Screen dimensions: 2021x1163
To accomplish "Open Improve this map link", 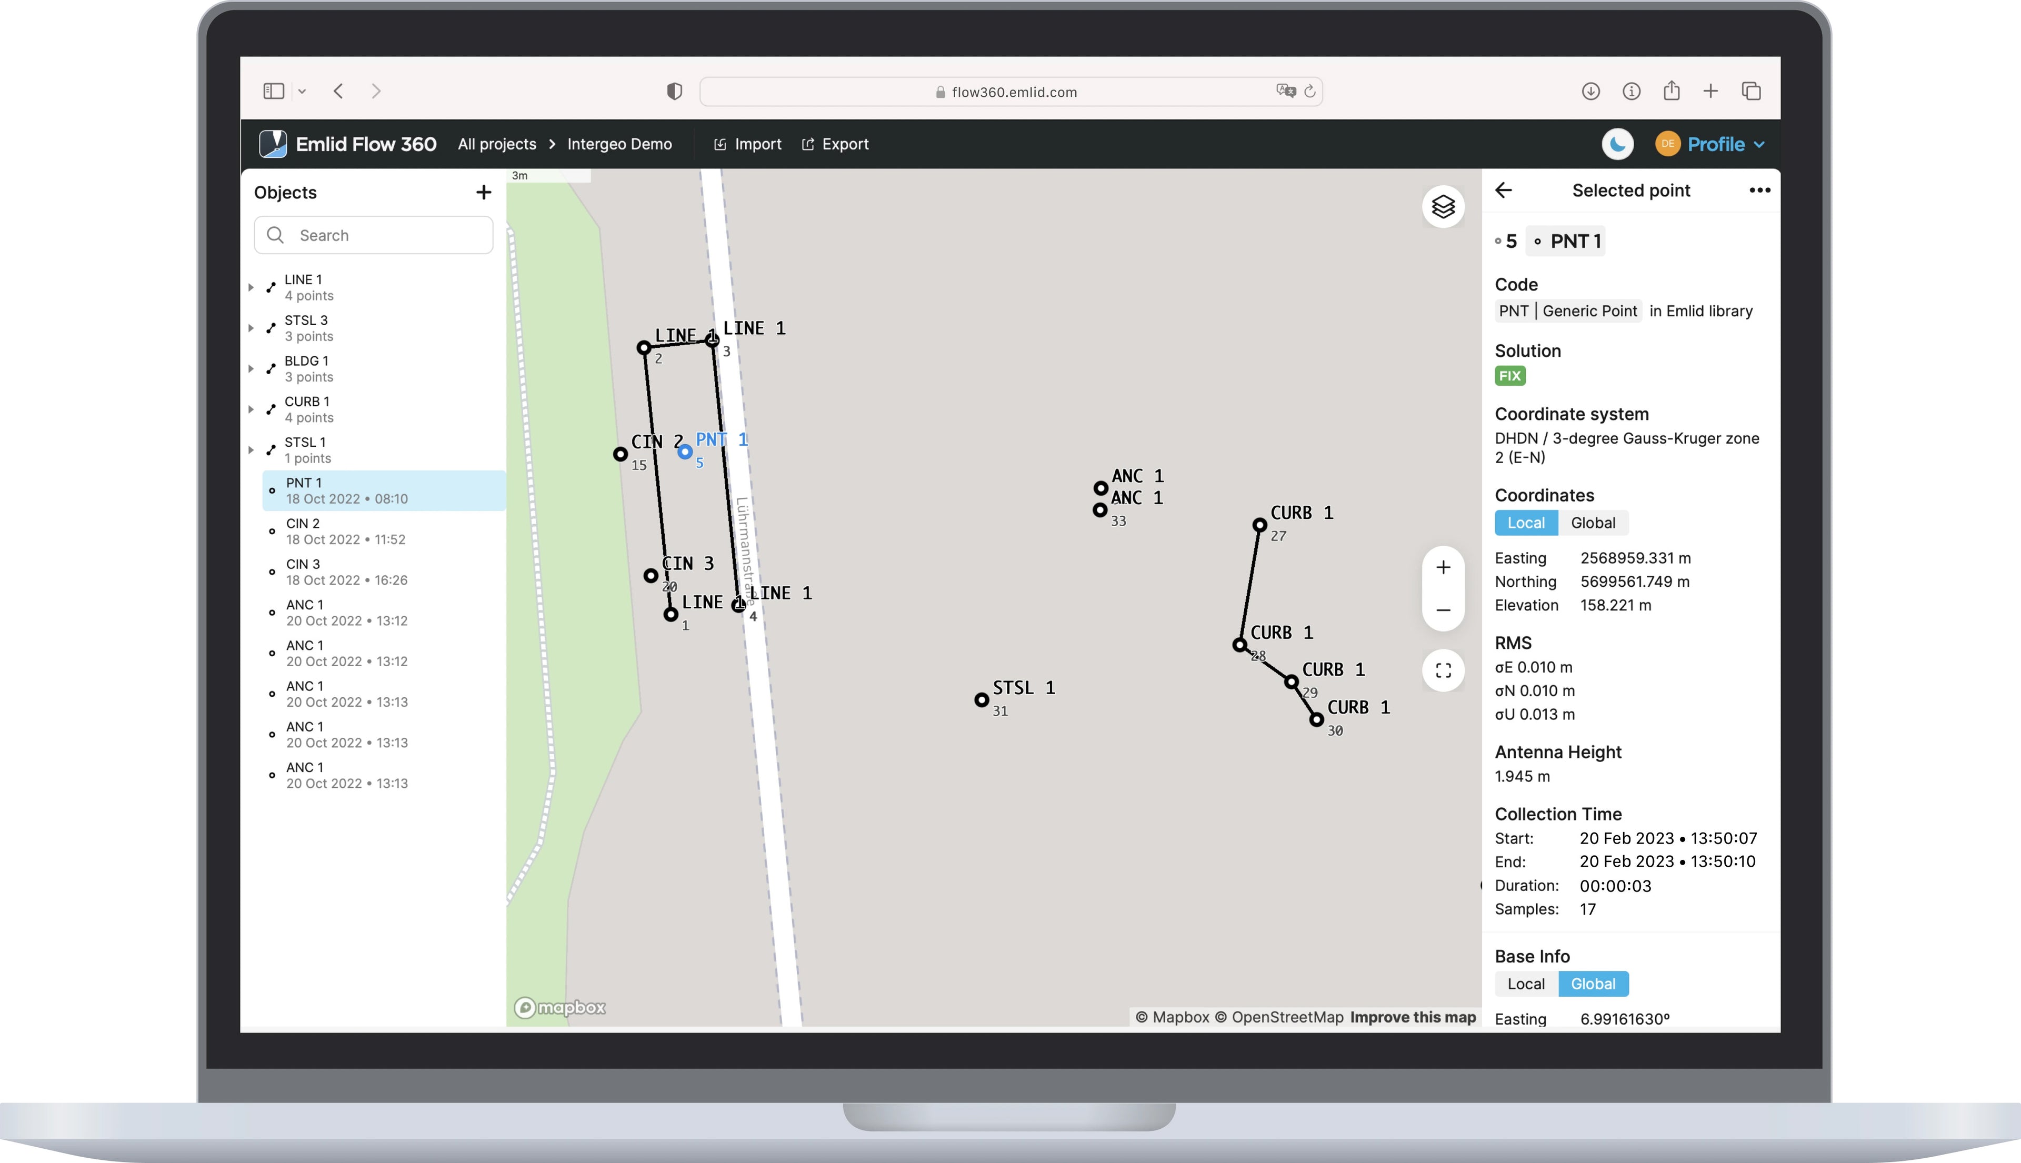I will coord(1412,1017).
